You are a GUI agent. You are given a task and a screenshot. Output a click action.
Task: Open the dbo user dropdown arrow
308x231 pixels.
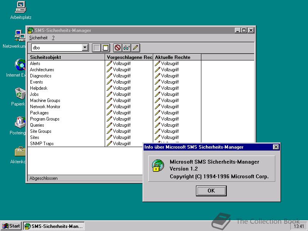click(x=85, y=47)
